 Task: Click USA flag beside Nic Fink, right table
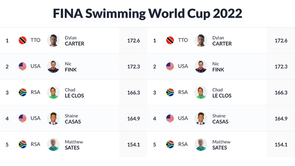(170, 66)
